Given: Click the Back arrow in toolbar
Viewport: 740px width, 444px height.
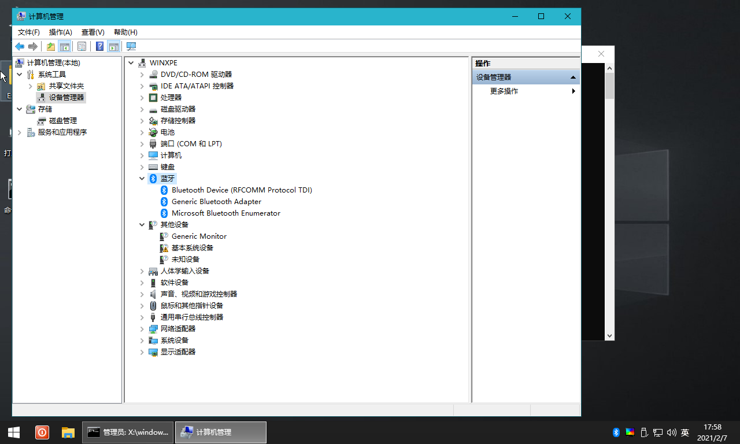Looking at the screenshot, I should pos(20,46).
